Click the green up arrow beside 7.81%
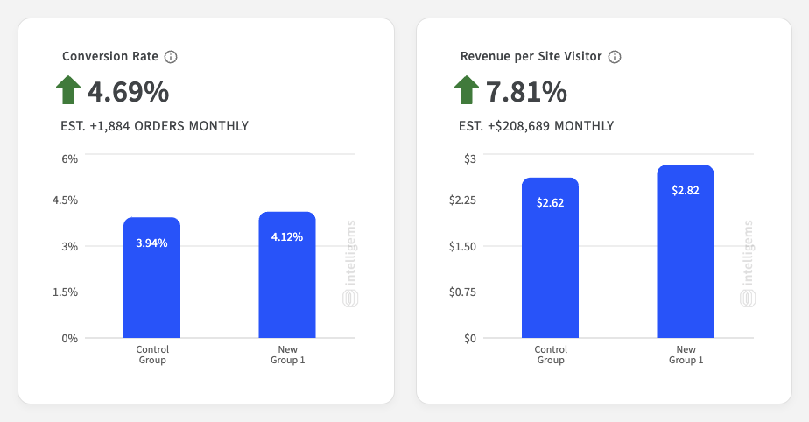The image size is (809, 422). coord(467,90)
